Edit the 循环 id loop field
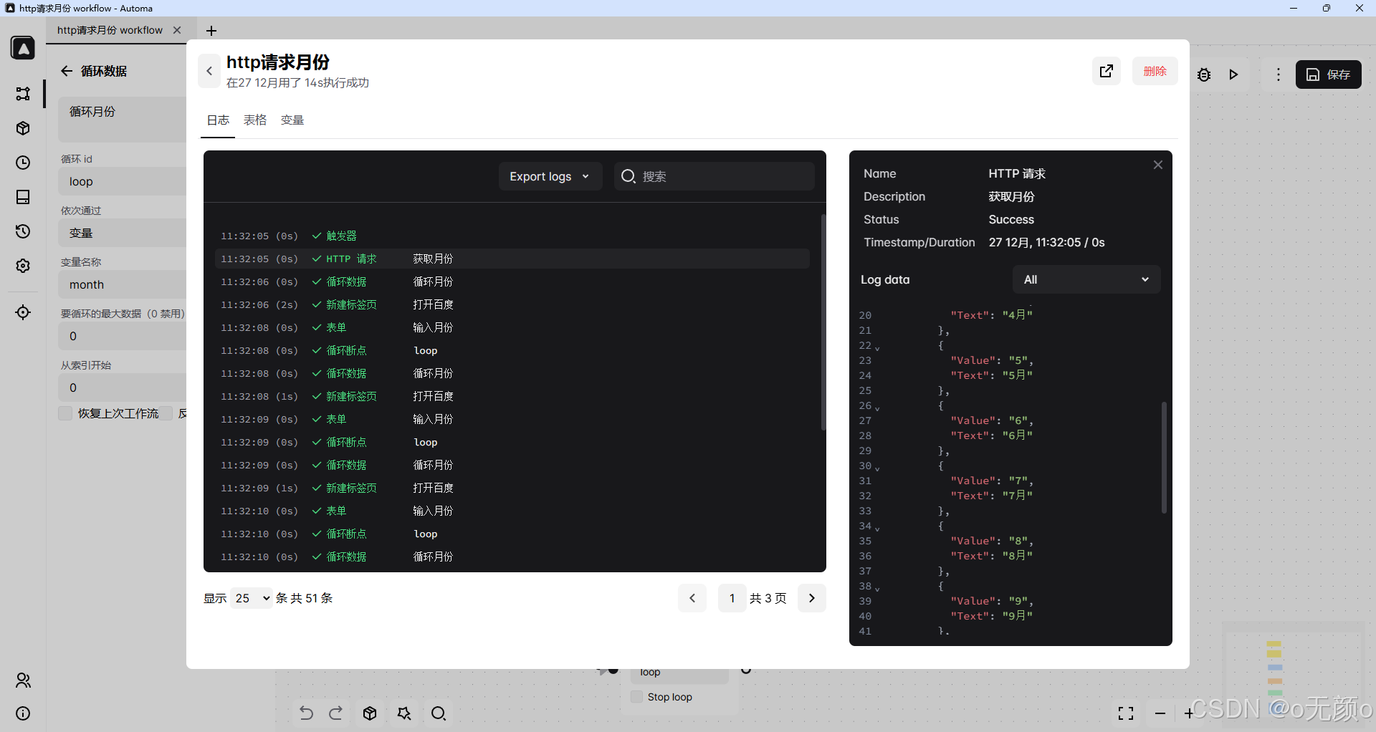Screen dimensions: 1376x732 122,181
